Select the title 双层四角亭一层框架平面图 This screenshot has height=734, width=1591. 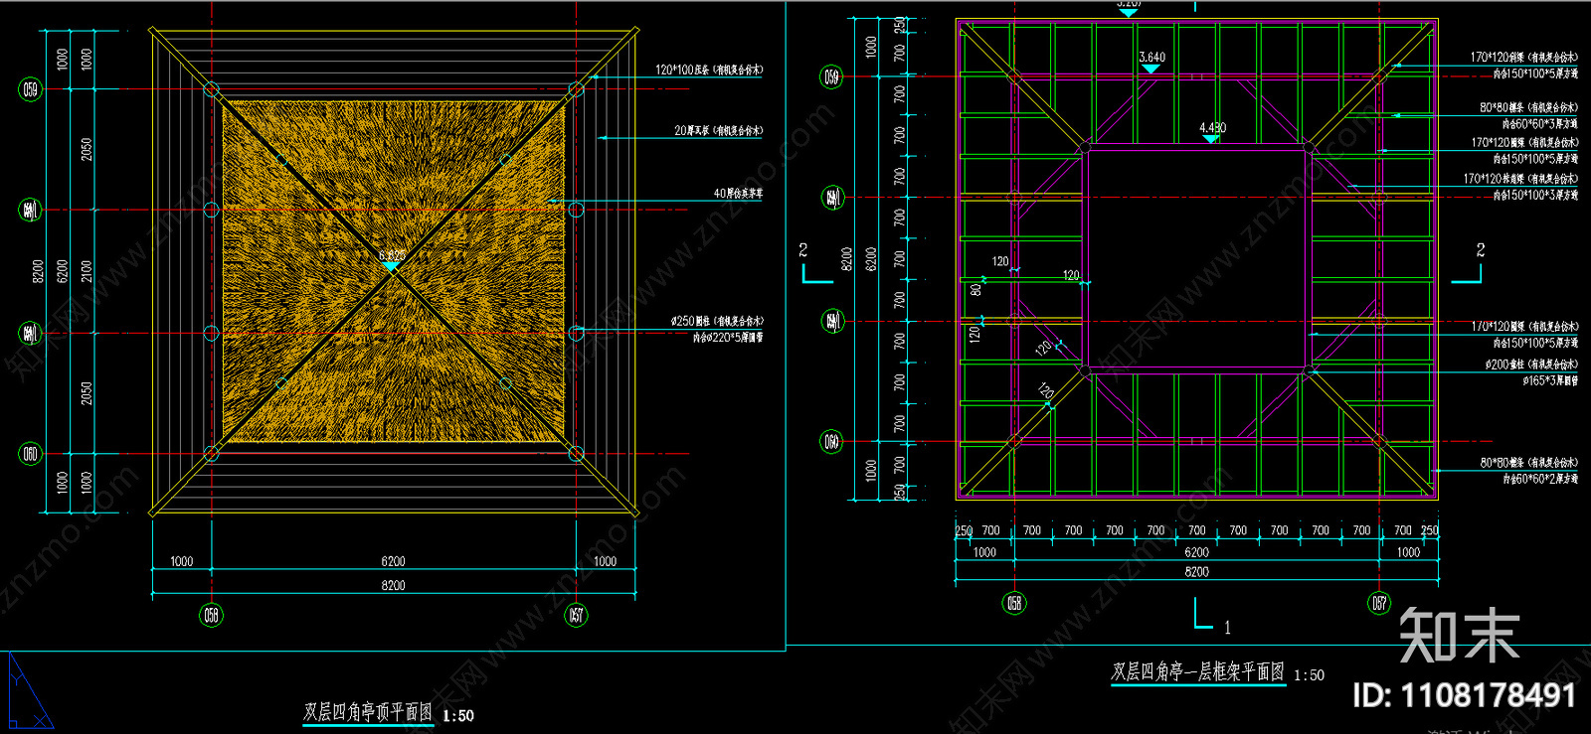coord(1197,672)
